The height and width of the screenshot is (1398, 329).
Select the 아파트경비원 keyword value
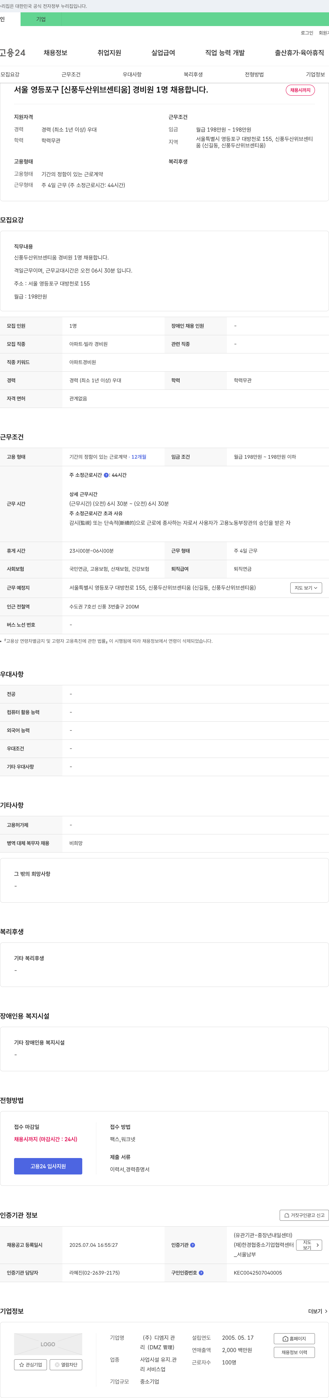[83, 362]
